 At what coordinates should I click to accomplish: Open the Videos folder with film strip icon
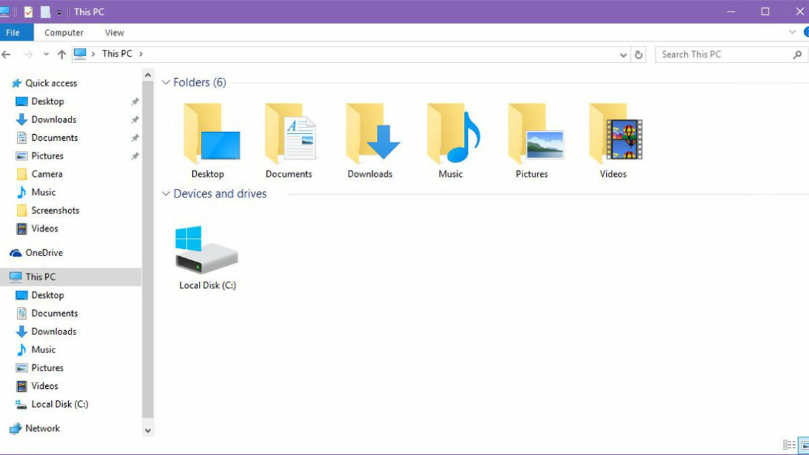point(613,135)
